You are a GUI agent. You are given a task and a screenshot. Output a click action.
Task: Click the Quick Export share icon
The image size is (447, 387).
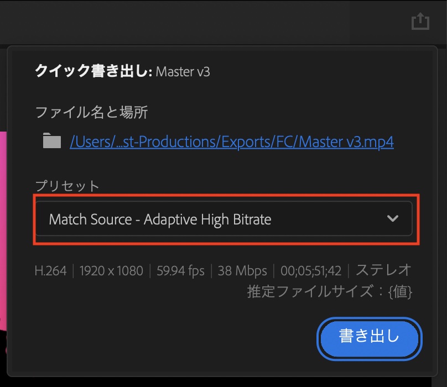[x=420, y=22]
